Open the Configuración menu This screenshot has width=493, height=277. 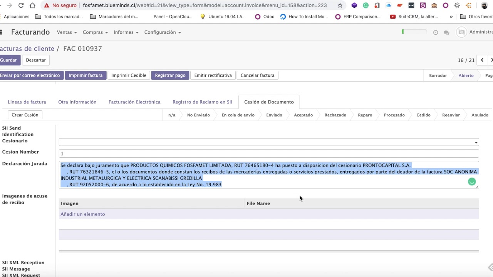[163, 32]
